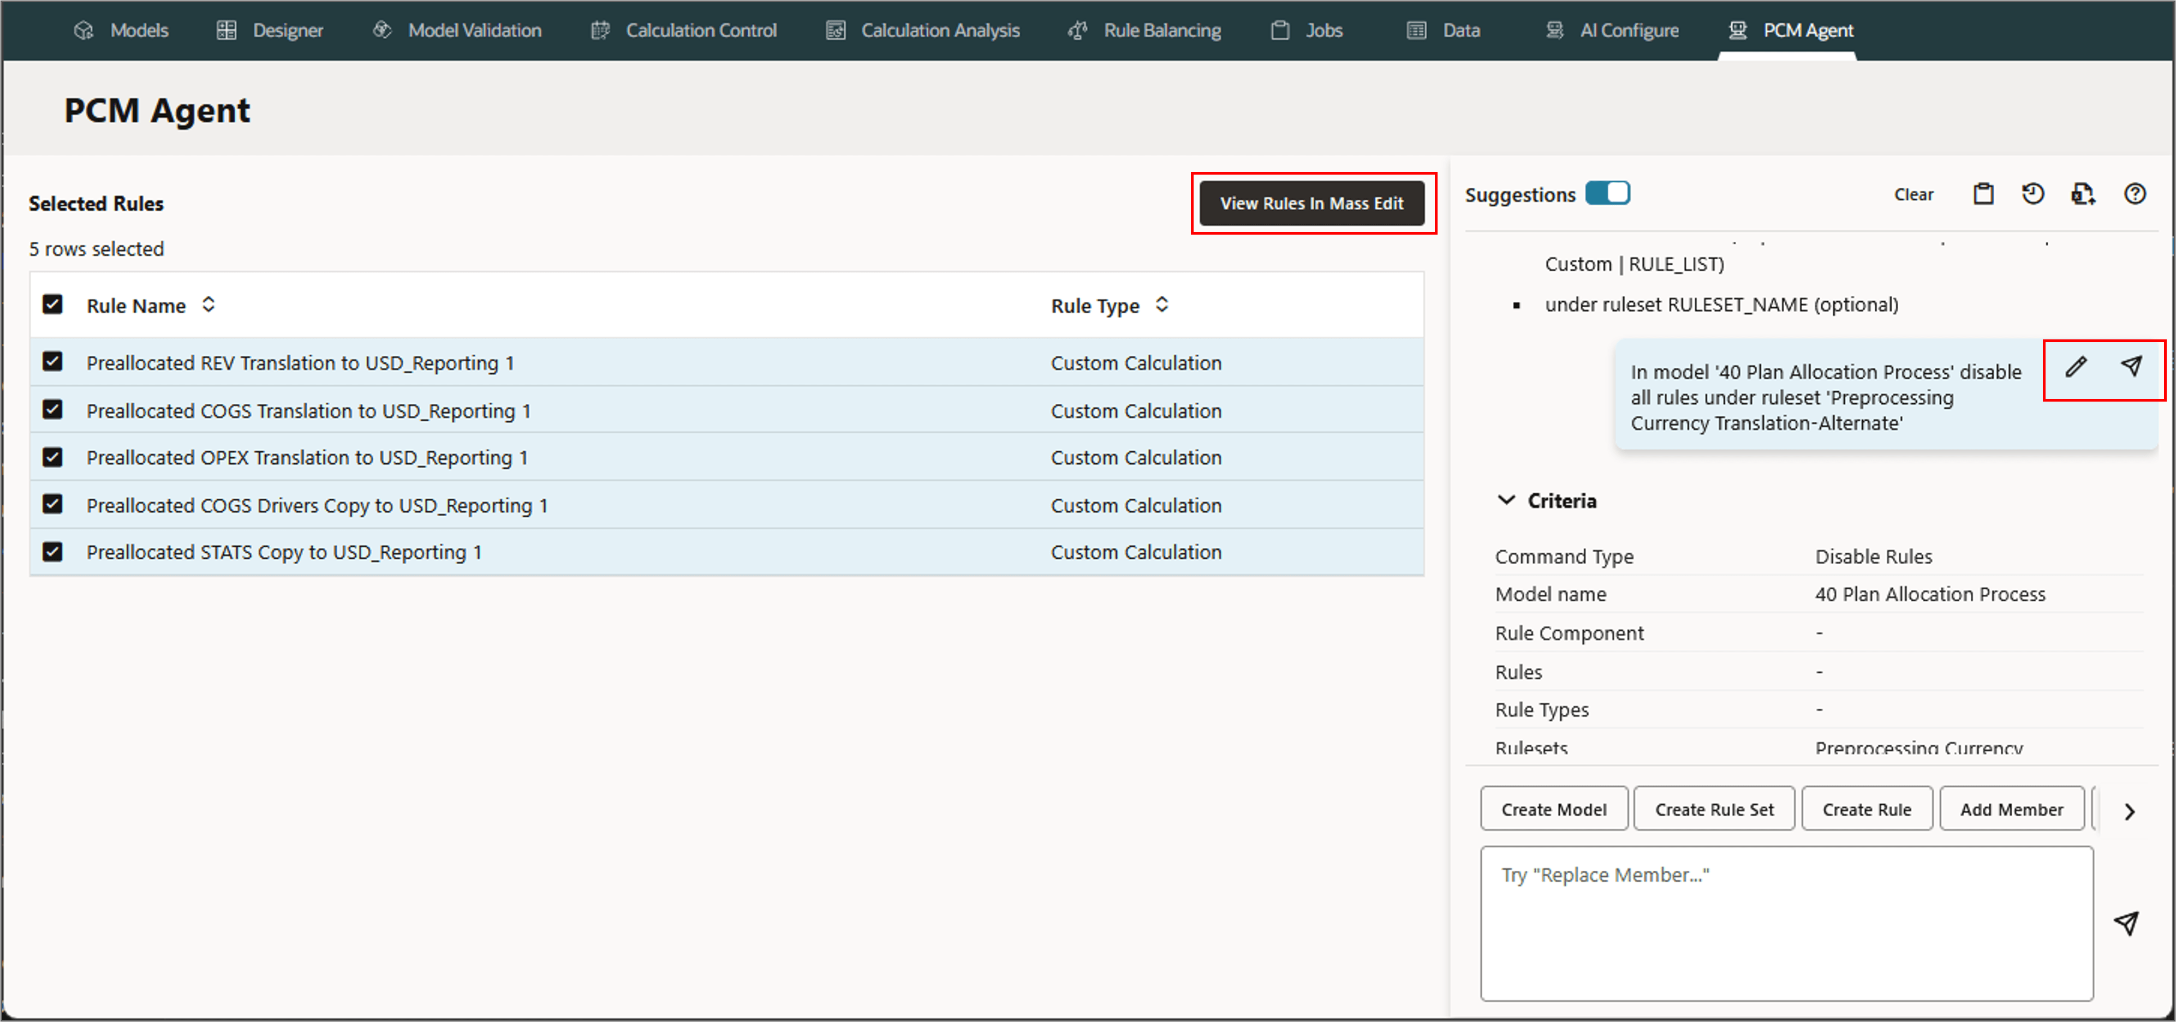Image resolution: width=2176 pixels, height=1022 pixels.
Task: Click View Rules In Mass Edit button
Action: point(1311,204)
